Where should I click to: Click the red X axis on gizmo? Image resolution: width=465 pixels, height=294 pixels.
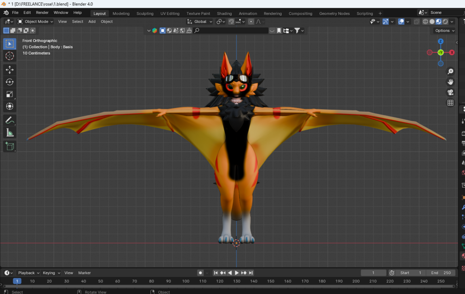pos(452,52)
